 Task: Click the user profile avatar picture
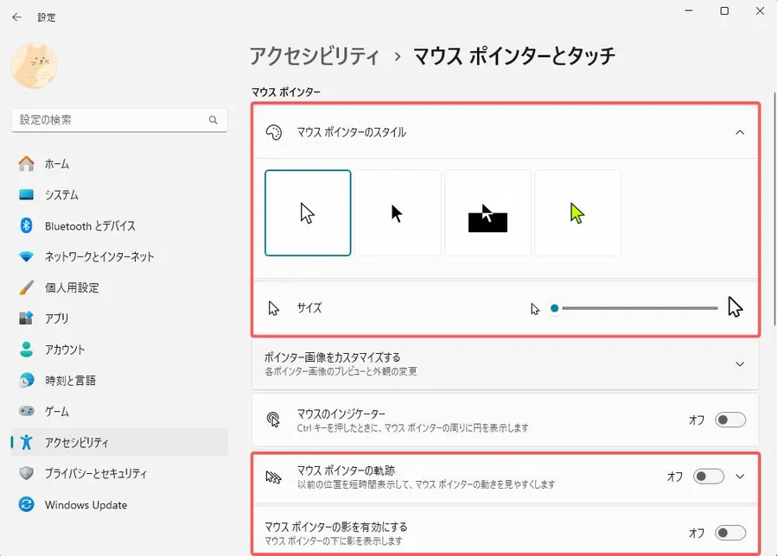[35, 66]
